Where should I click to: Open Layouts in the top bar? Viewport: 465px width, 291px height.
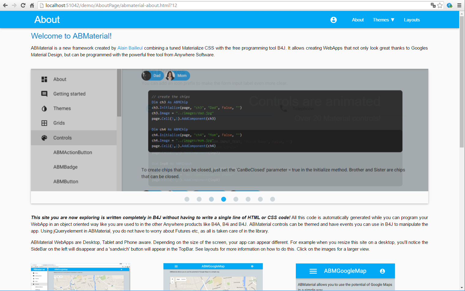click(x=412, y=20)
